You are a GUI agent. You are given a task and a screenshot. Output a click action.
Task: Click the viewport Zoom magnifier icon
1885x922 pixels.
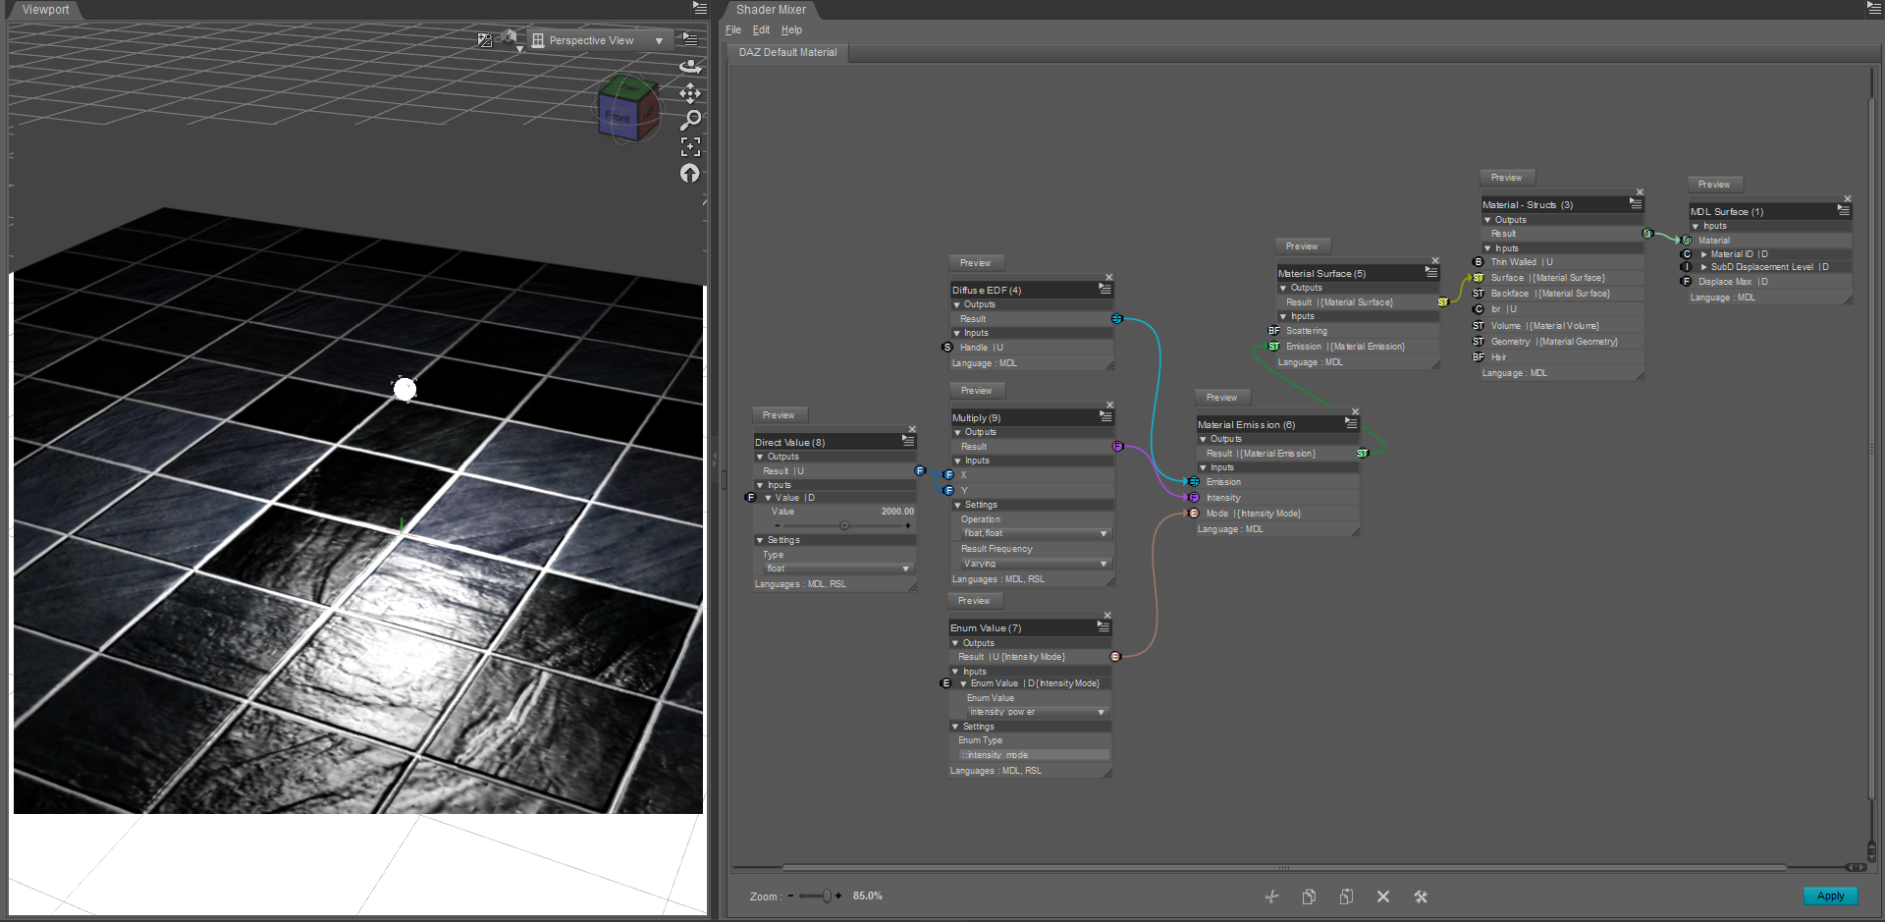(690, 120)
